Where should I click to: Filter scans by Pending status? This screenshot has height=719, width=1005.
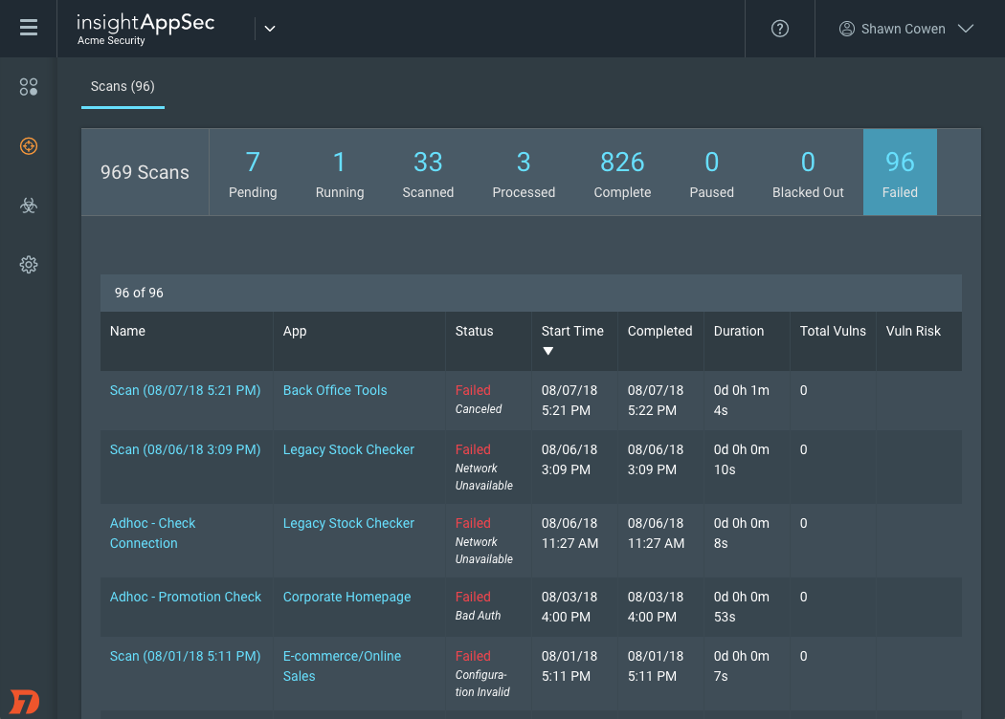pyautogui.click(x=253, y=173)
